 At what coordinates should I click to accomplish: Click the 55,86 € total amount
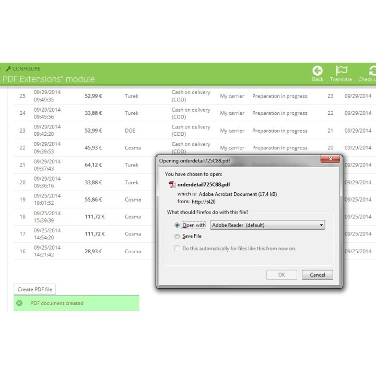click(x=93, y=199)
